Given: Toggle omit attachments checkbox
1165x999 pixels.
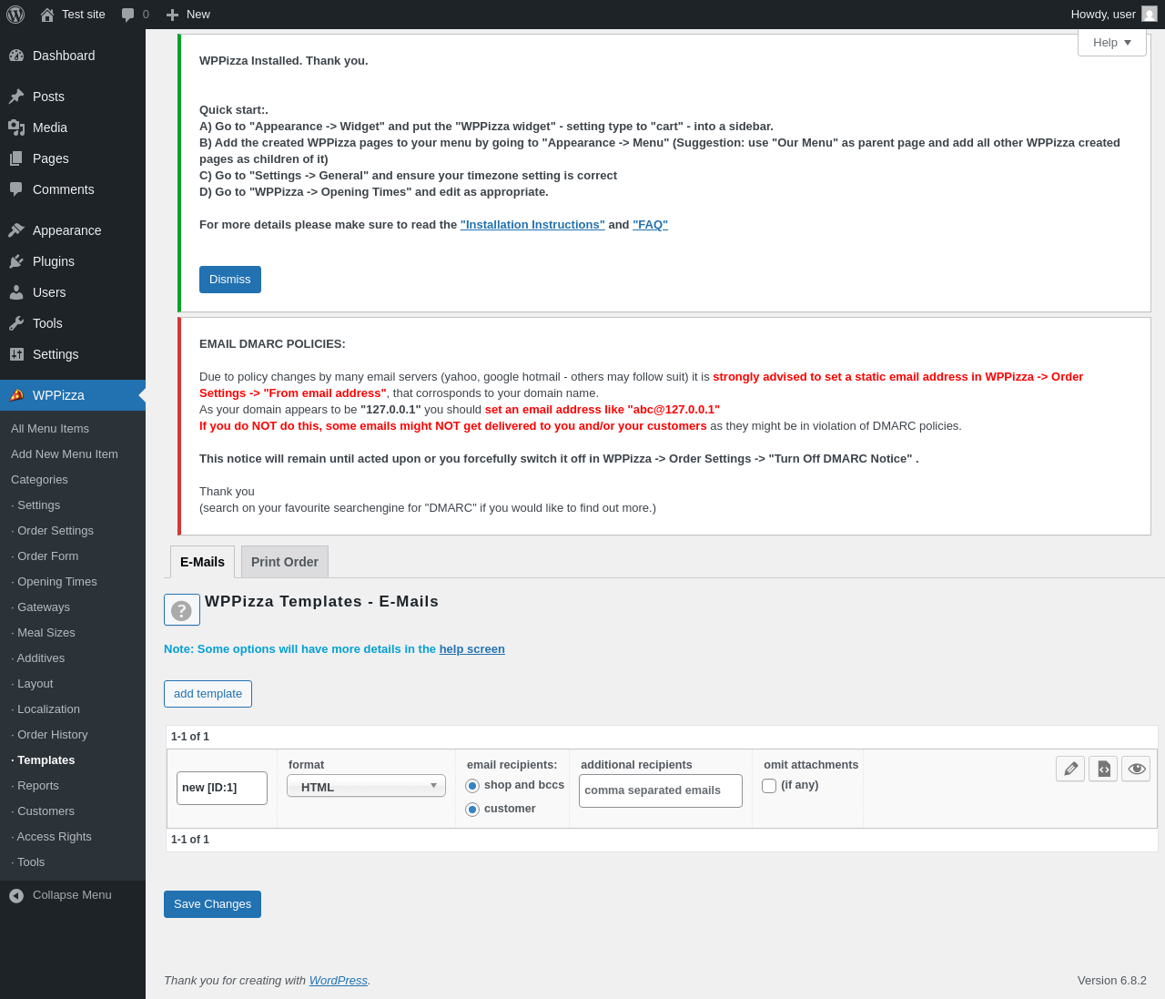Looking at the screenshot, I should point(769,786).
